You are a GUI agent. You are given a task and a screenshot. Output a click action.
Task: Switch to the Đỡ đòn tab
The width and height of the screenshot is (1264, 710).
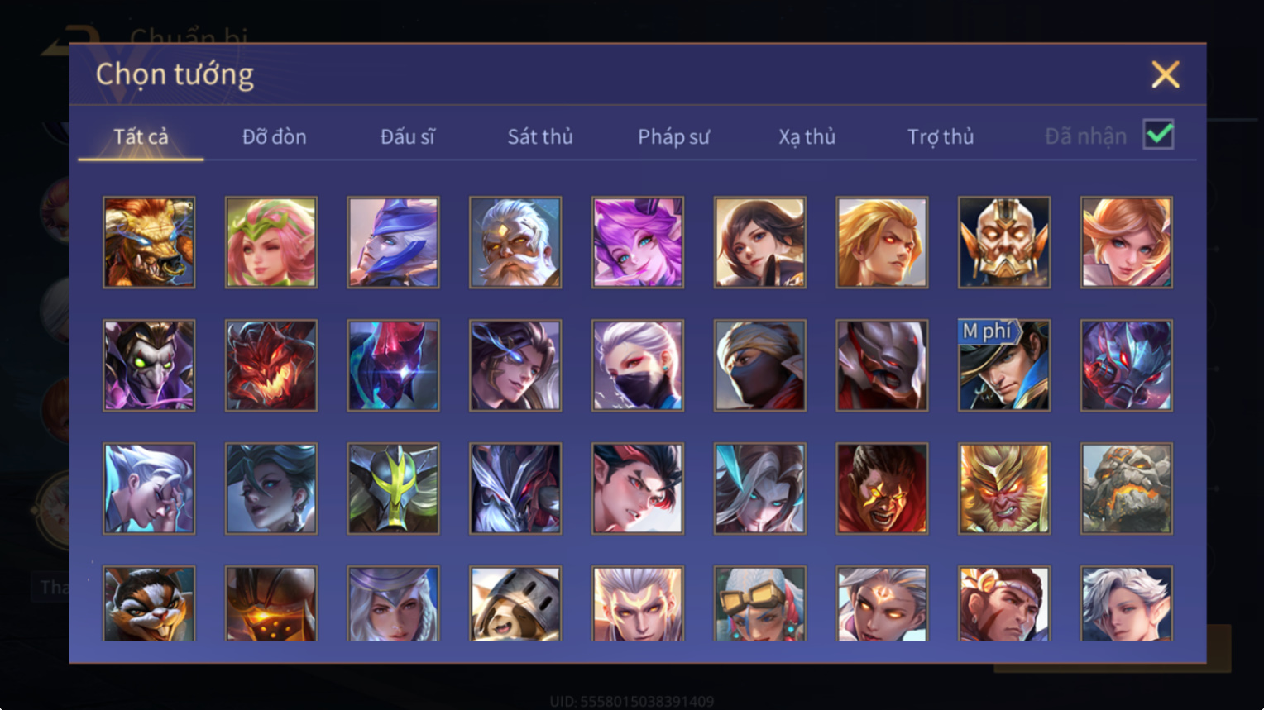pos(274,136)
